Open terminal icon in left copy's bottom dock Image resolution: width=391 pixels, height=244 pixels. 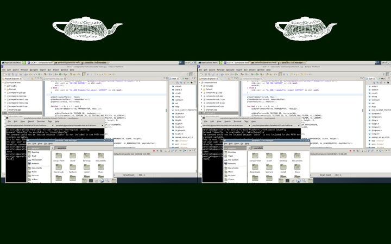(91, 181)
